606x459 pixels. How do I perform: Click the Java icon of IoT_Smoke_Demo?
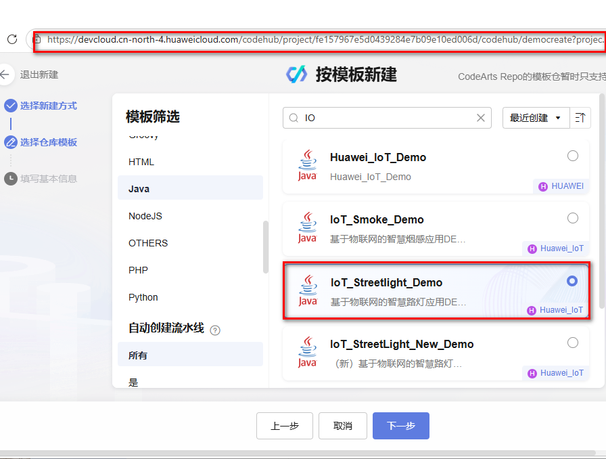307,227
